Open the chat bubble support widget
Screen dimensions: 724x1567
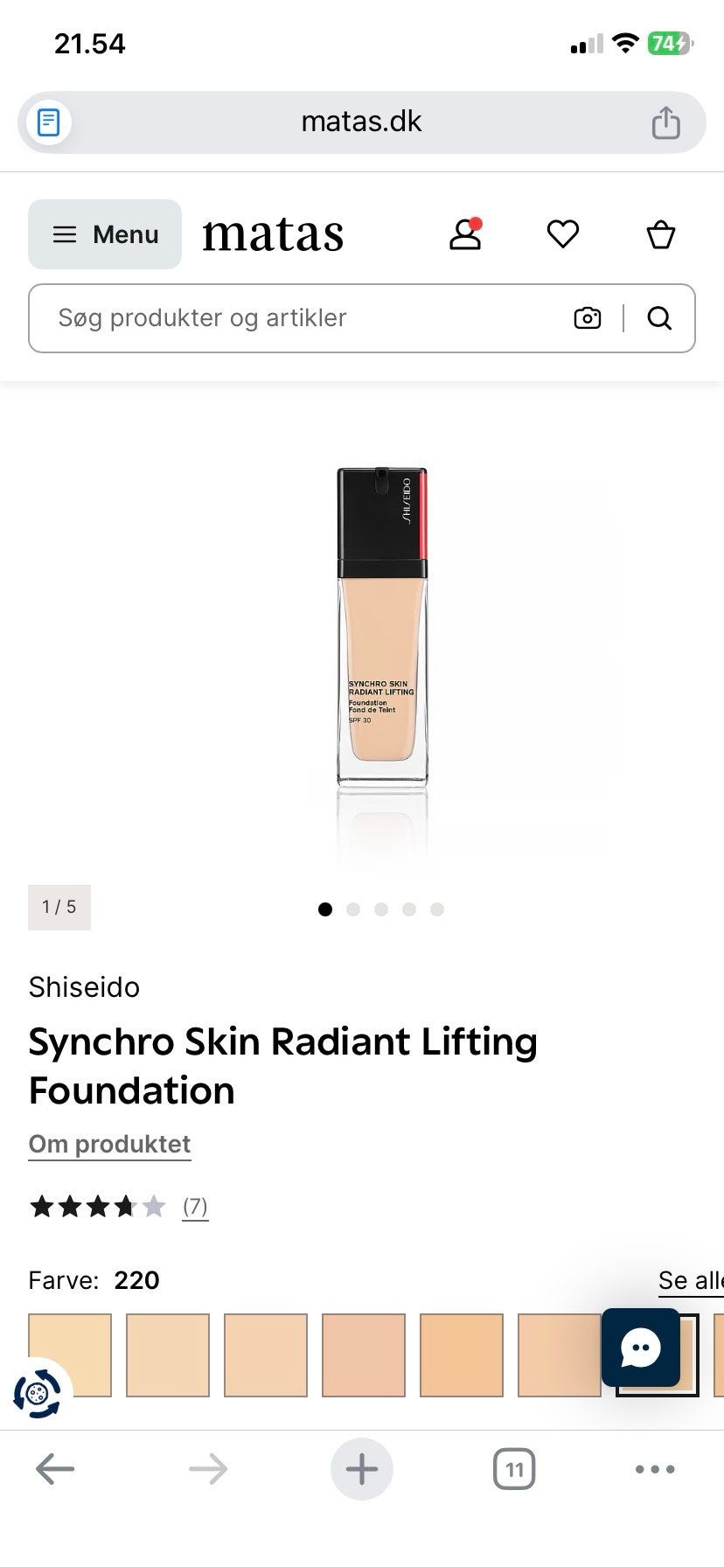pos(641,1348)
